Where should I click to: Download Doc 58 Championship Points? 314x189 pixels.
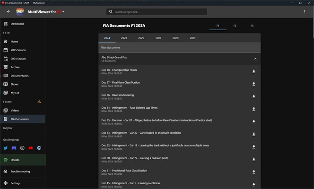tap(254, 71)
